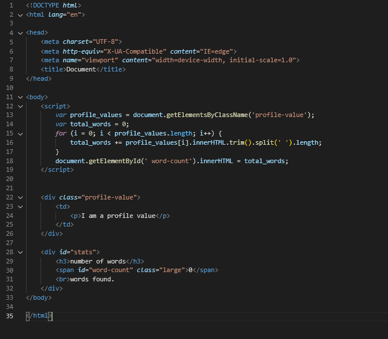Click the trim() call

click(x=241, y=143)
